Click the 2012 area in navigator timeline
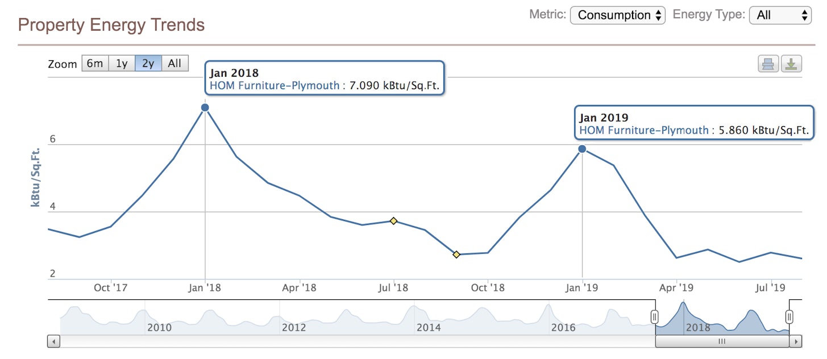Viewport: 827px width, 359px height. coord(293,327)
